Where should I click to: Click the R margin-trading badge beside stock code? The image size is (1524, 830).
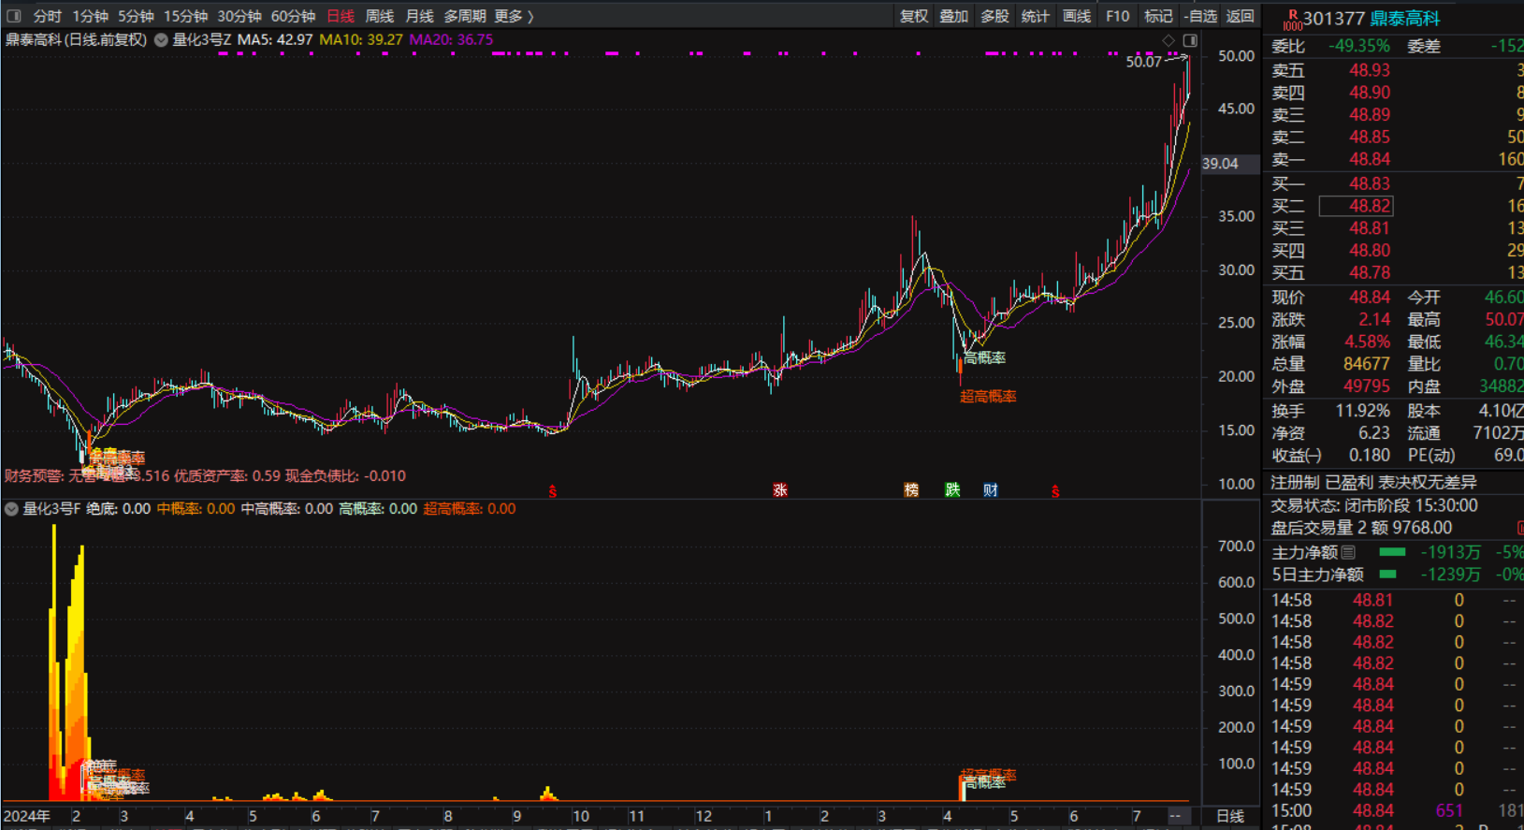pos(1293,16)
